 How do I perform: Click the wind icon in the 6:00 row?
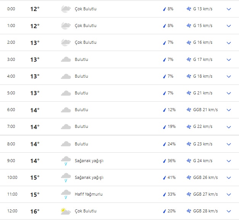click(x=189, y=110)
